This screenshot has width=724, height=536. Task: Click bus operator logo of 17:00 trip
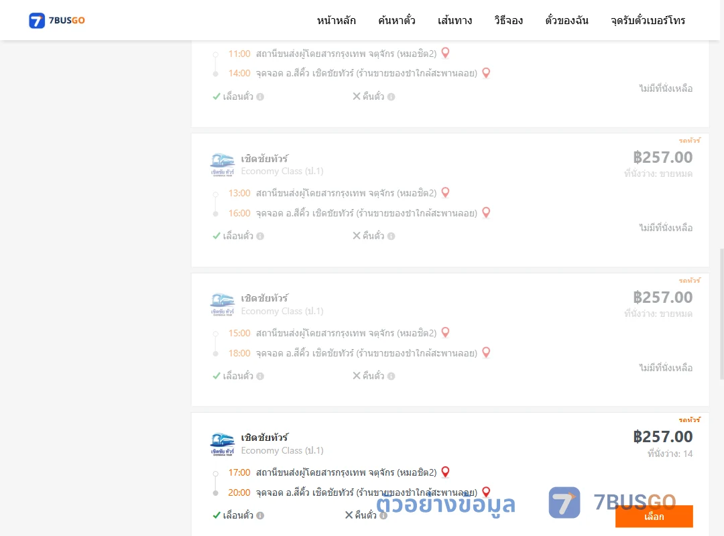point(223,444)
